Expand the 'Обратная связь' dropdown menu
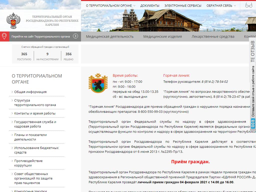The width and height of the screenshot is (256, 192). [221, 5]
